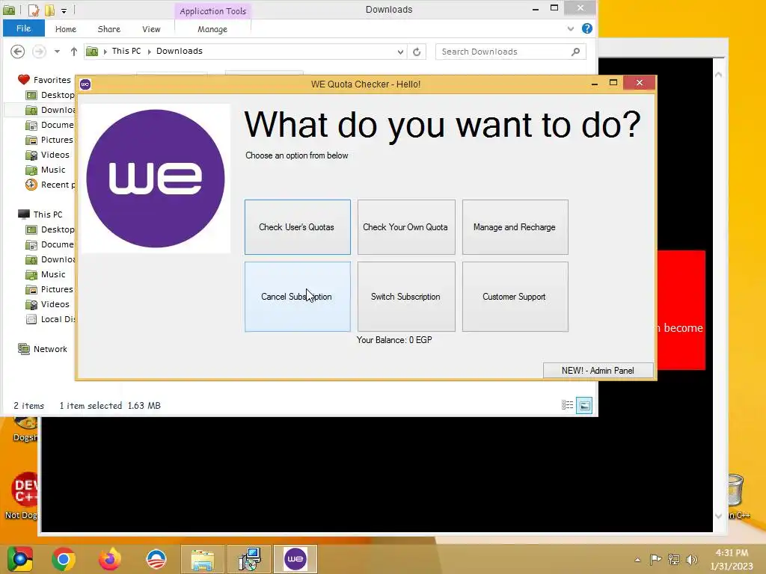Expand dropdown arrow after This PC breadcrumb
This screenshot has width=766, height=574.
click(149, 52)
